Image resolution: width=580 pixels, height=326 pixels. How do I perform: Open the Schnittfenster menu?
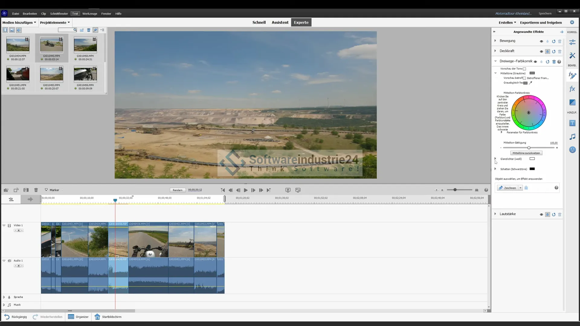click(59, 14)
